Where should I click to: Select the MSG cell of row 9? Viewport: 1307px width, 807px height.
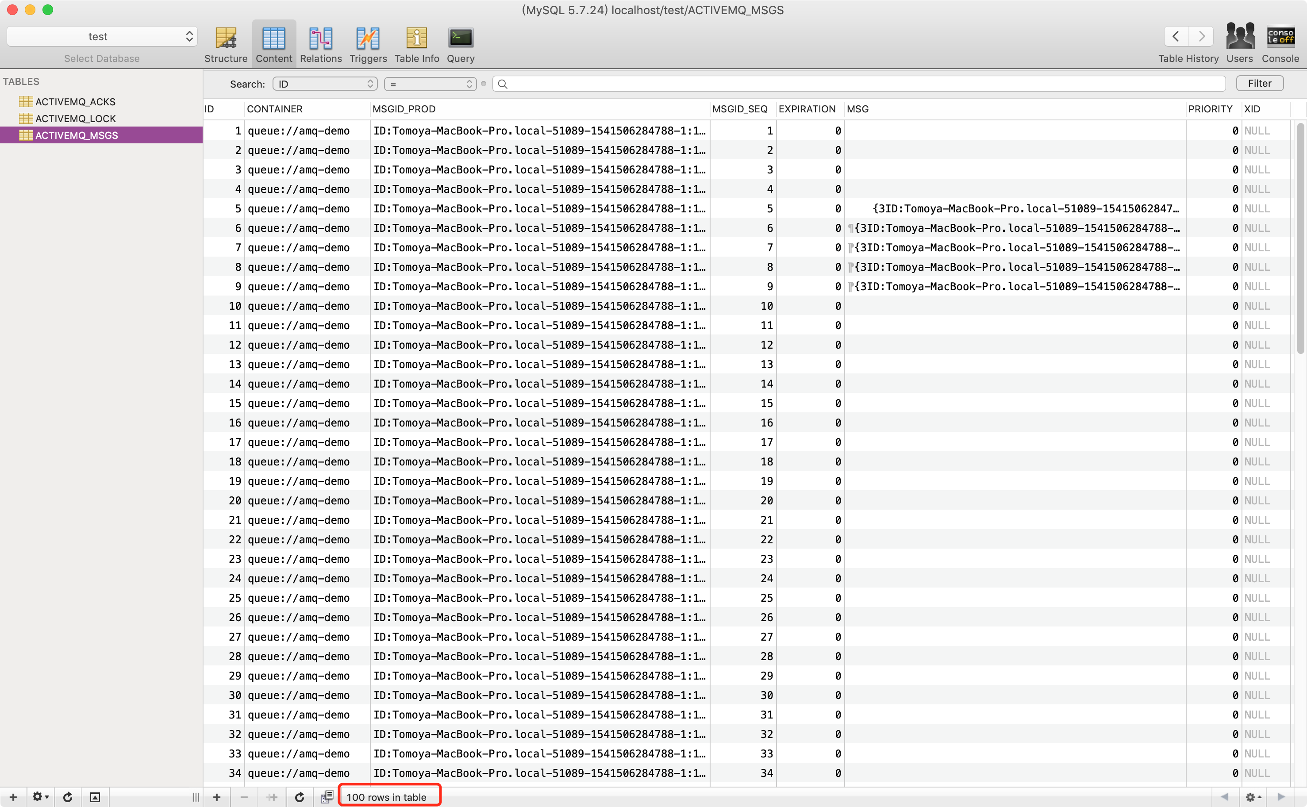click(x=1015, y=287)
